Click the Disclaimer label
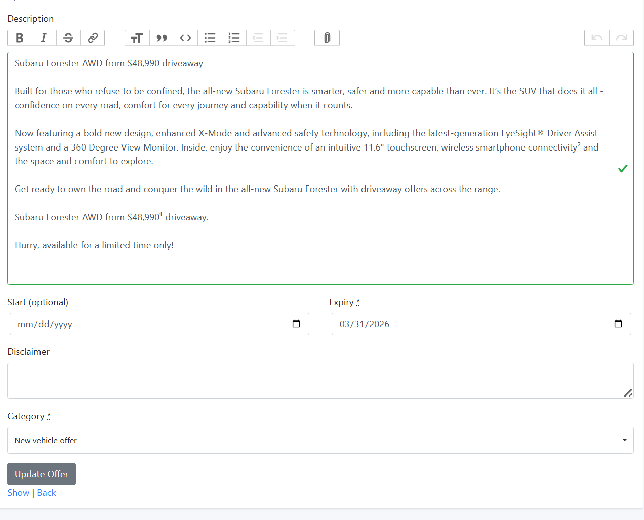Screen dimensions: 644x520 (x=28, y=352)
